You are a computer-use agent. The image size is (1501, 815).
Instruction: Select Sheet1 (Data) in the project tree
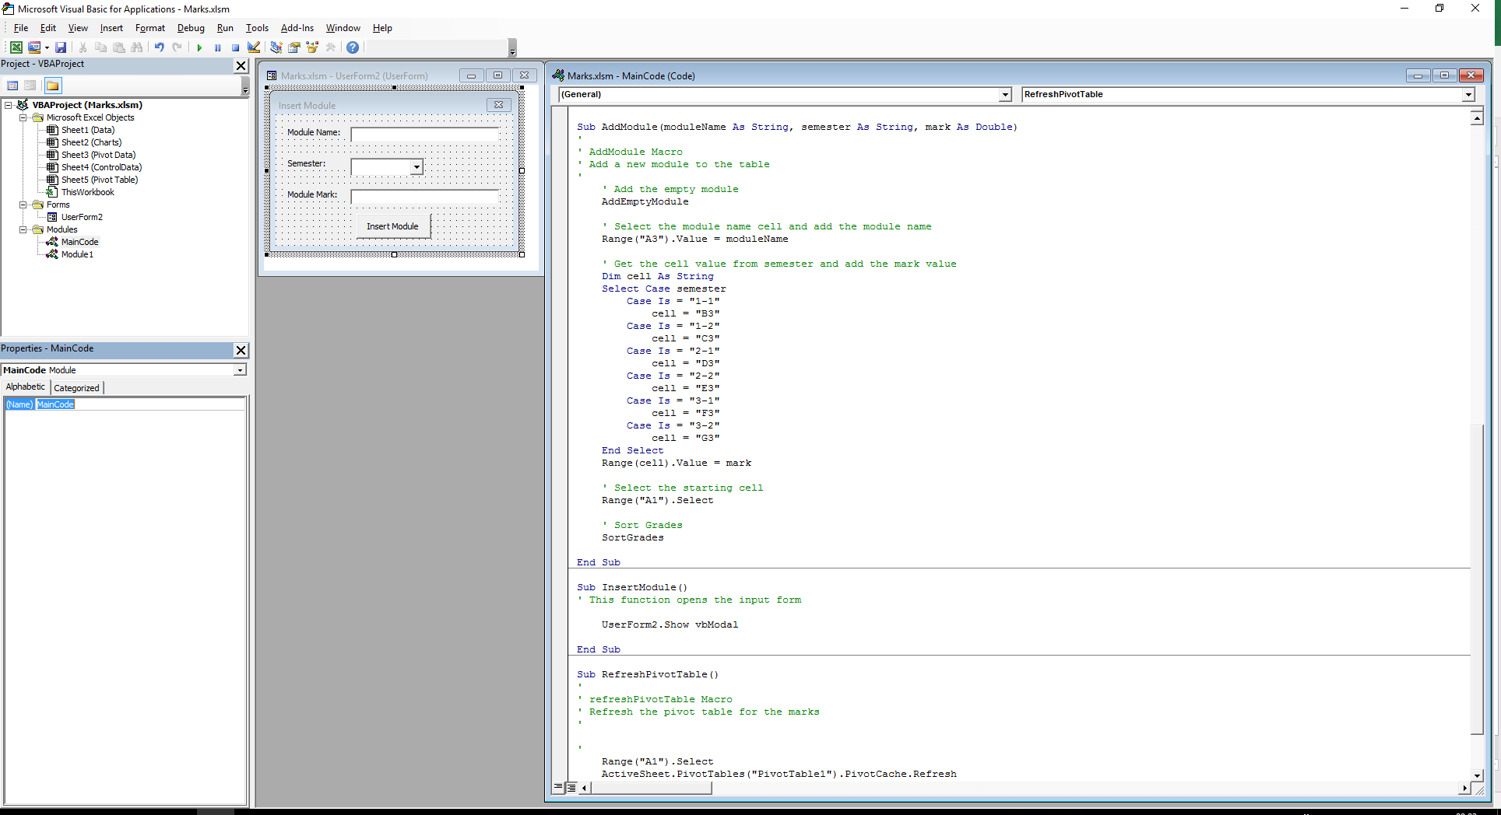coord(87,130)
